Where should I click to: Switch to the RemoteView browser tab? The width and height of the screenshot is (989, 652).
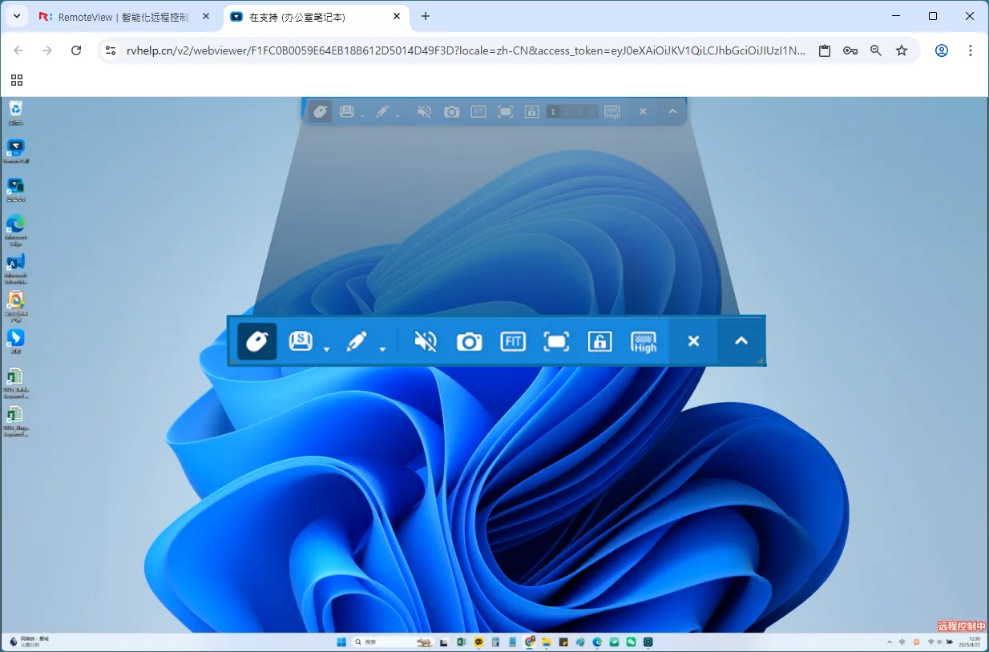coord(120,17)
